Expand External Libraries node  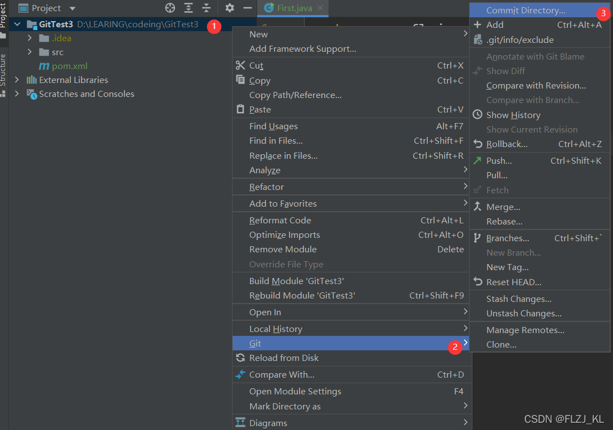coord(17,80)
